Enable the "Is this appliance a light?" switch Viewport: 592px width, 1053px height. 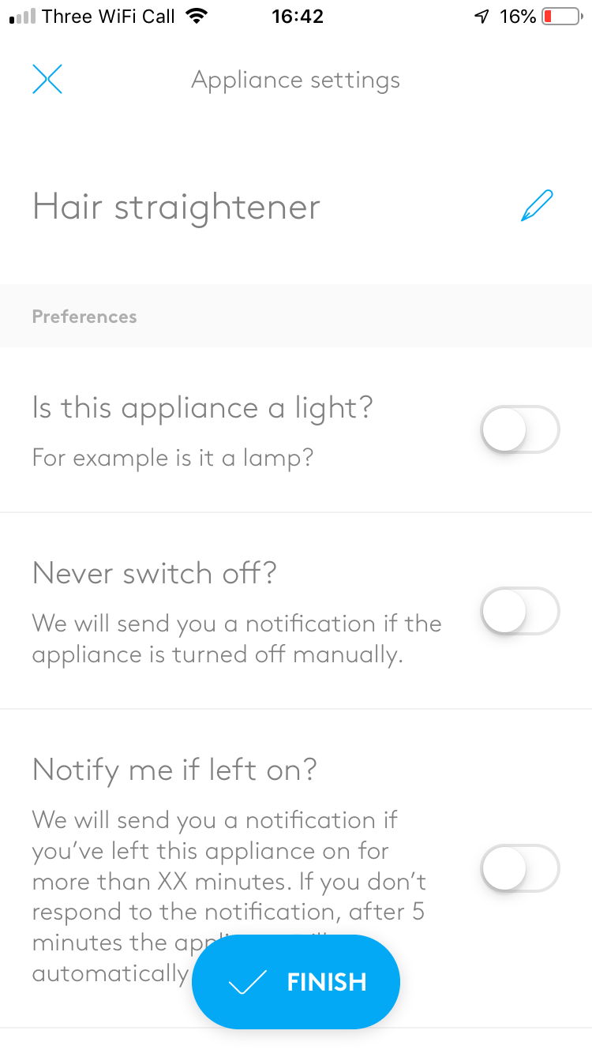click(x=520, y=430)
